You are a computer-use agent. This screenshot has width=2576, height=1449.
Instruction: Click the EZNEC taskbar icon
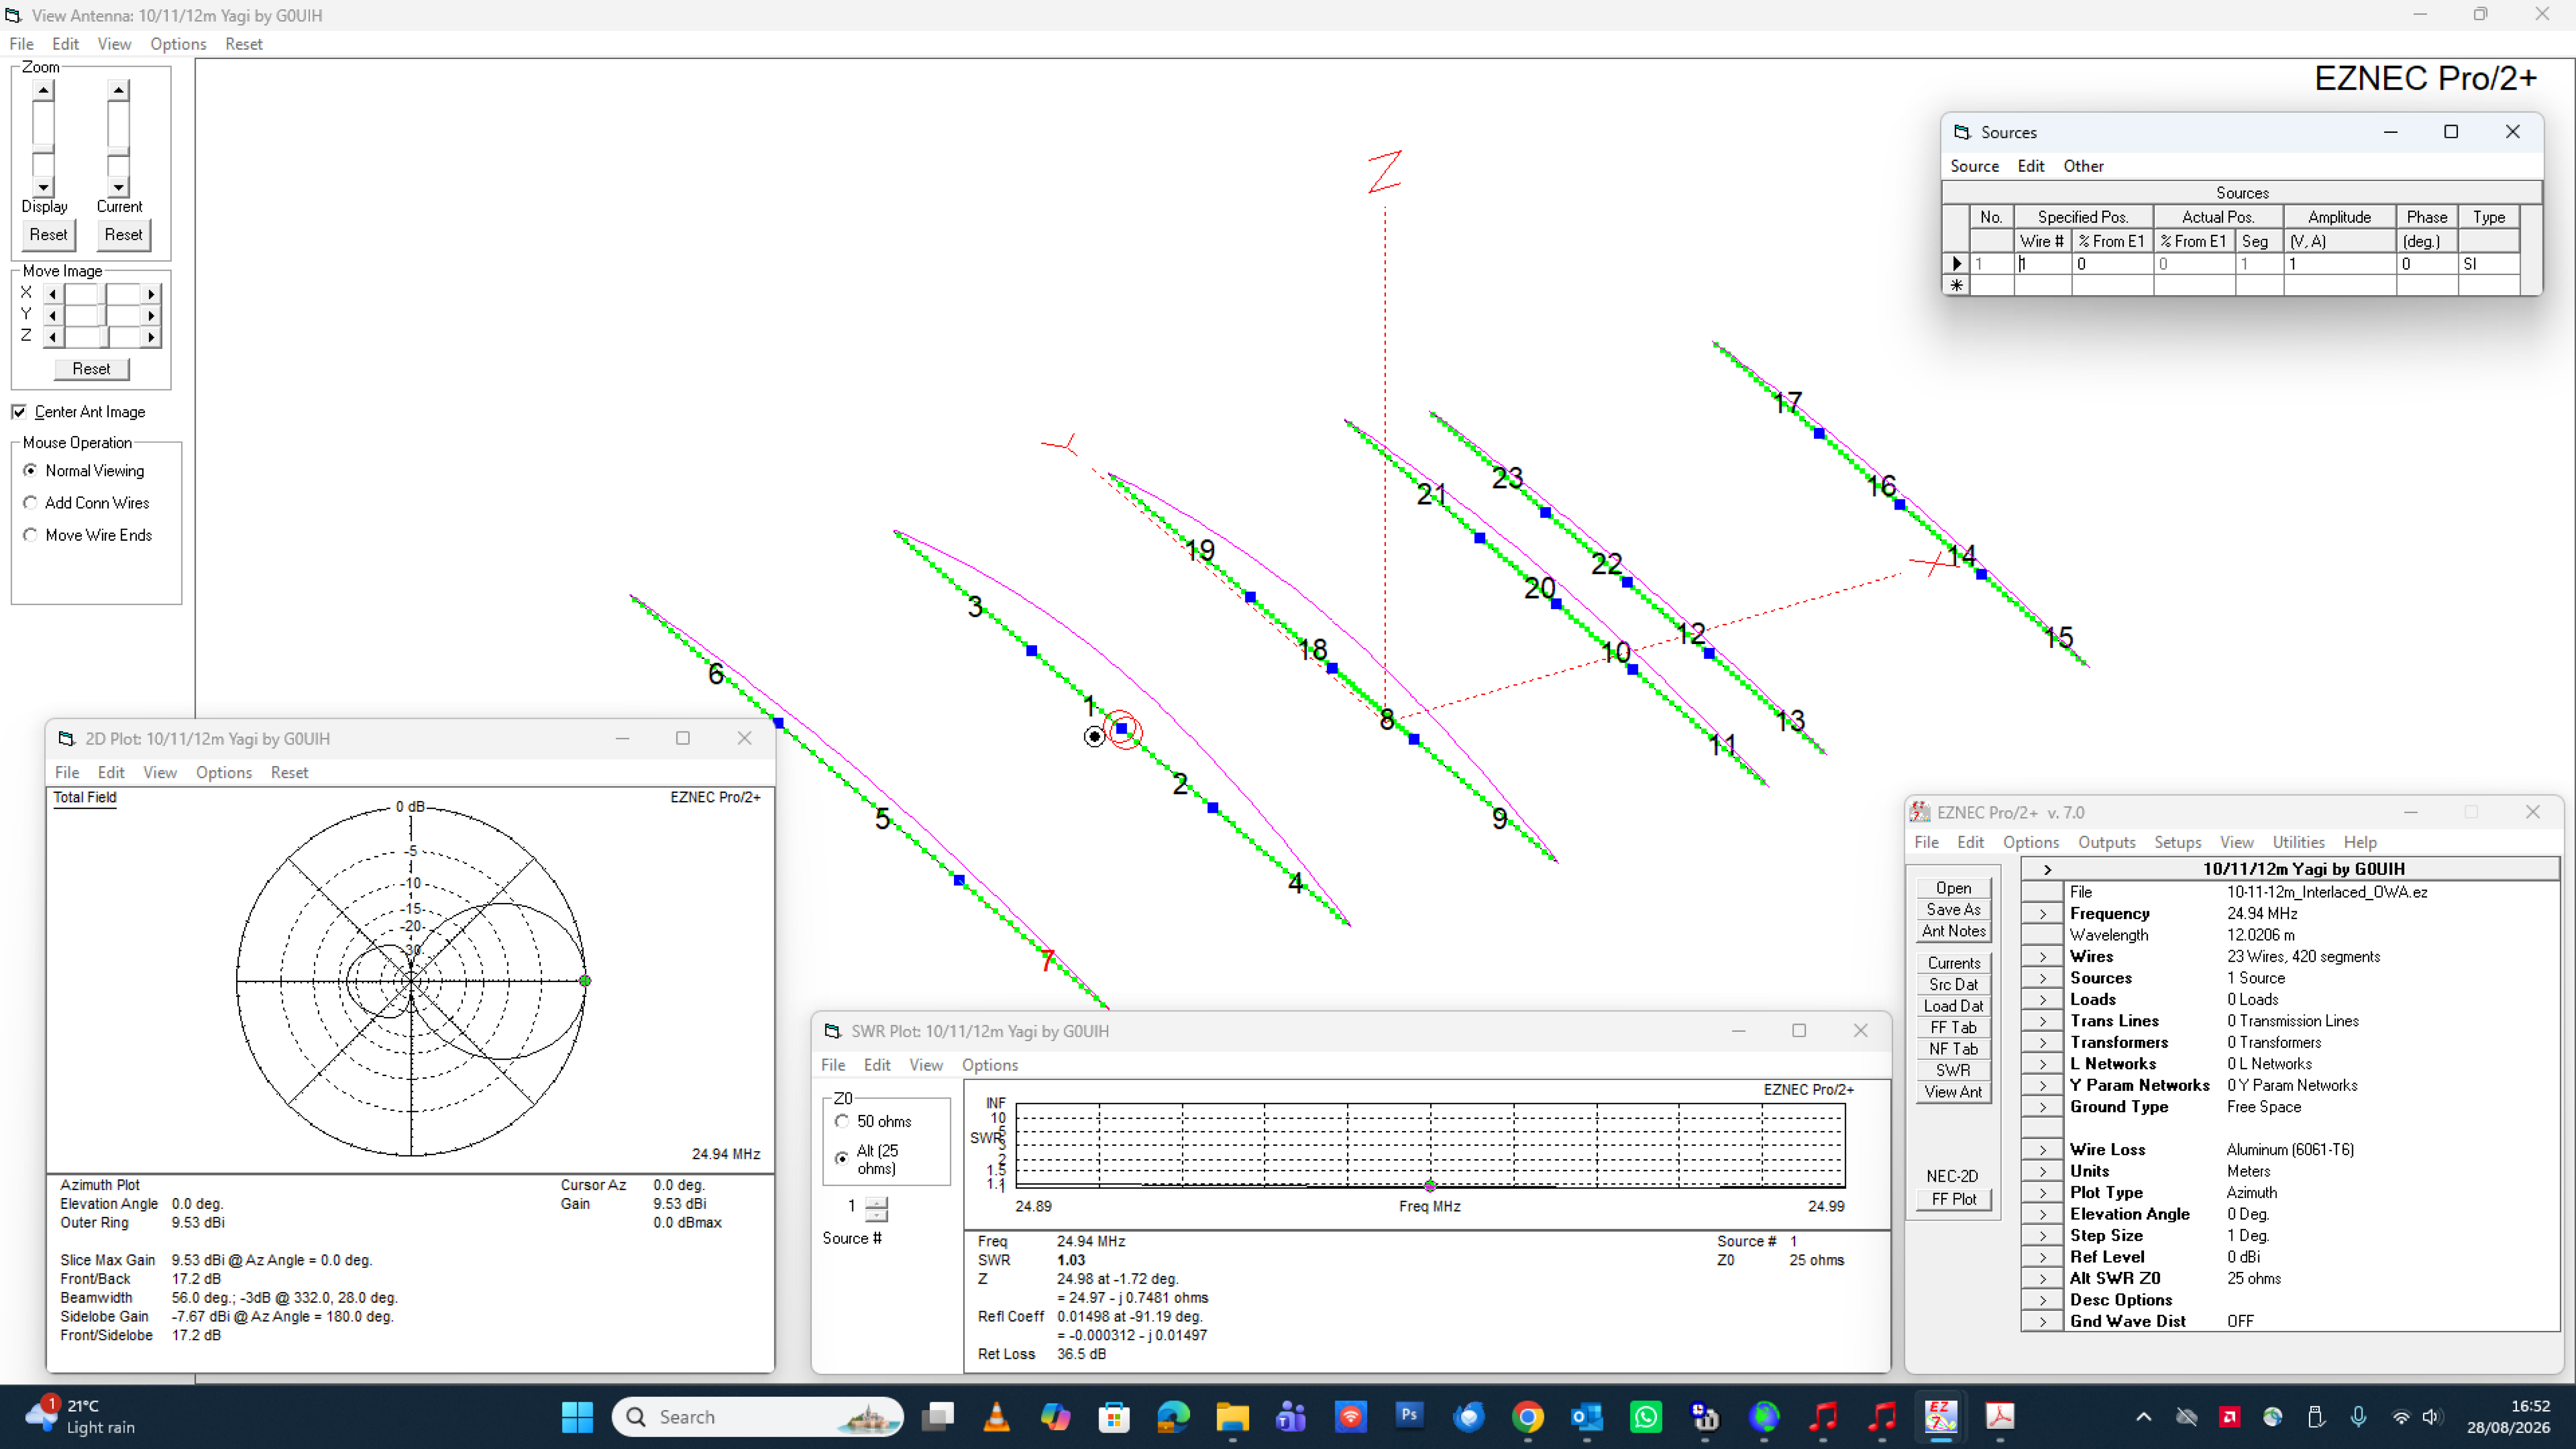tap(1940, 1416)
